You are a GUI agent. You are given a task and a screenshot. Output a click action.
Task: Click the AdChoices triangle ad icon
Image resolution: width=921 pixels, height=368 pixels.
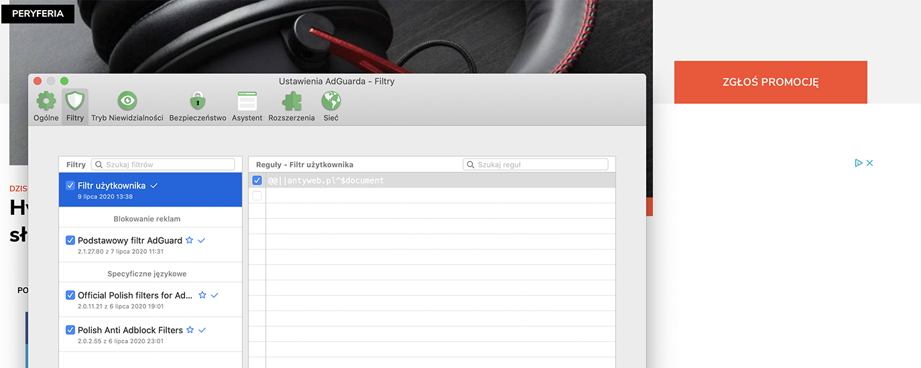[x=858, y=163]
